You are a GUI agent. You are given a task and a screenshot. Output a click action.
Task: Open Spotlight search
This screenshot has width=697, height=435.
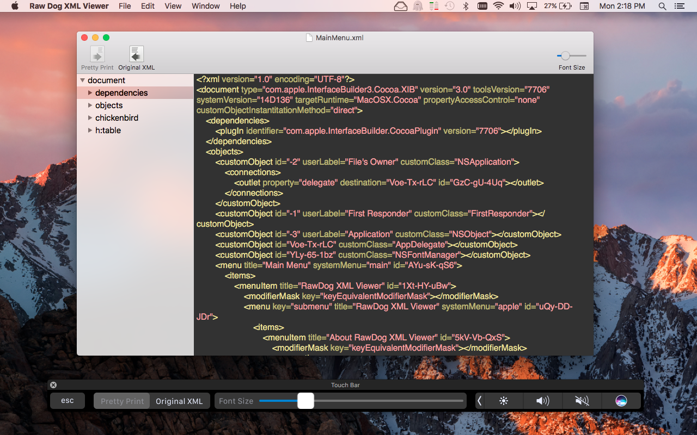coord(662,6)
